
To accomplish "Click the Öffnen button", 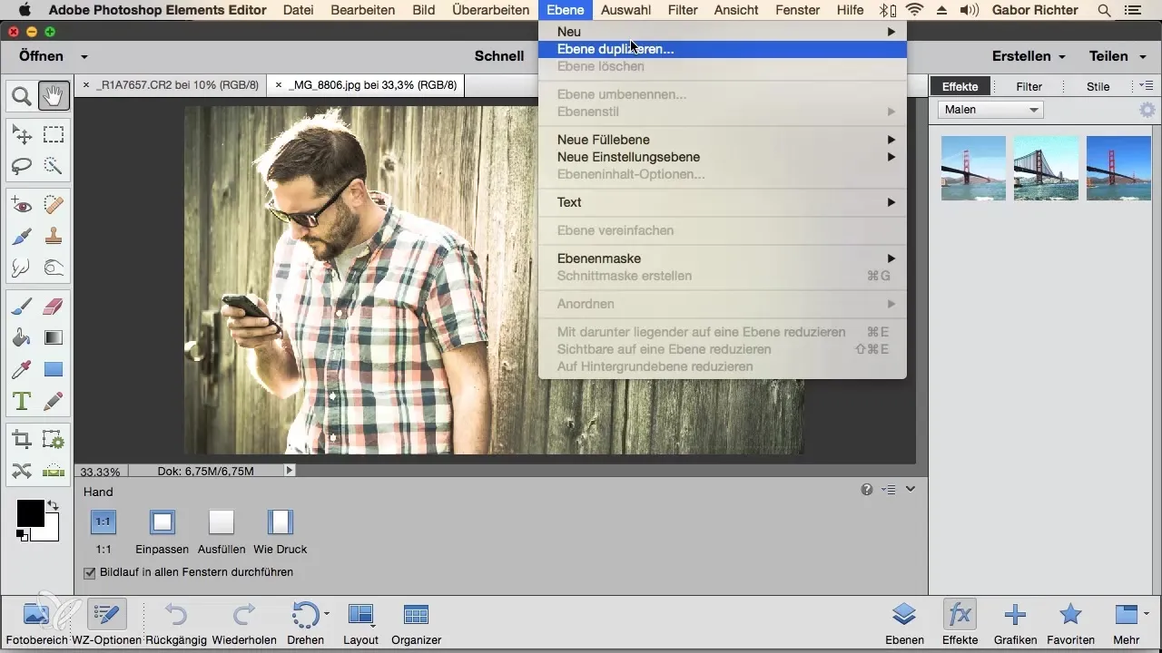I will 41,56.
